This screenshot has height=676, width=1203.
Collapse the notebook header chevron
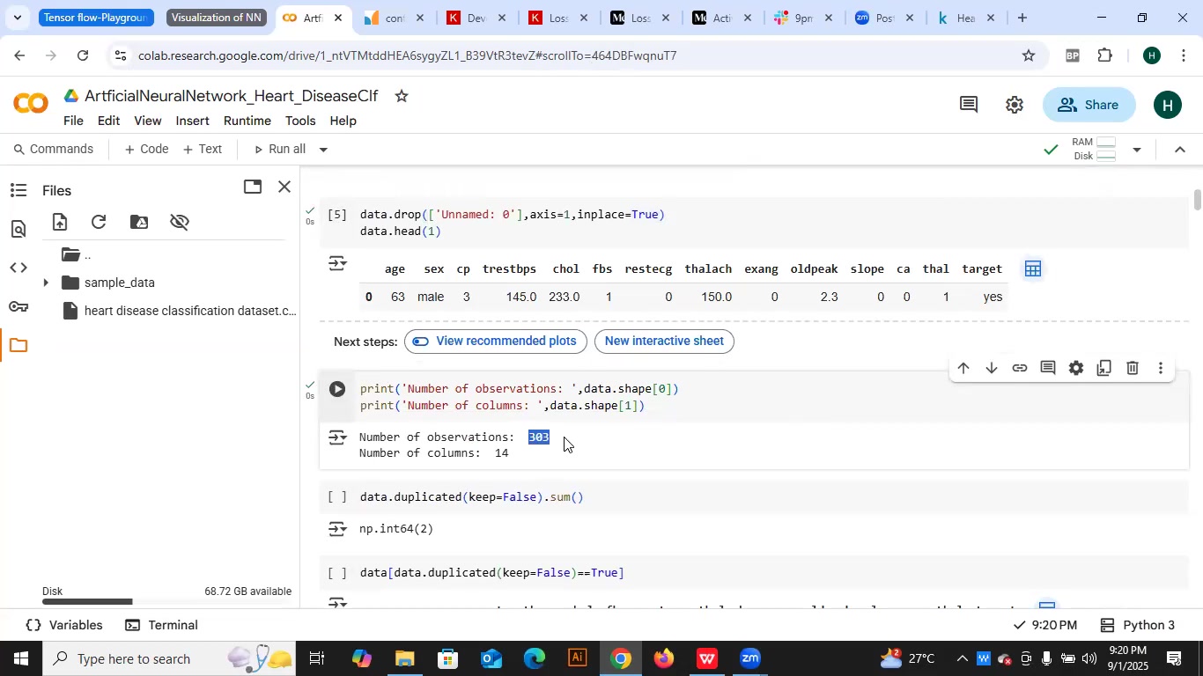coord(1181,150)
